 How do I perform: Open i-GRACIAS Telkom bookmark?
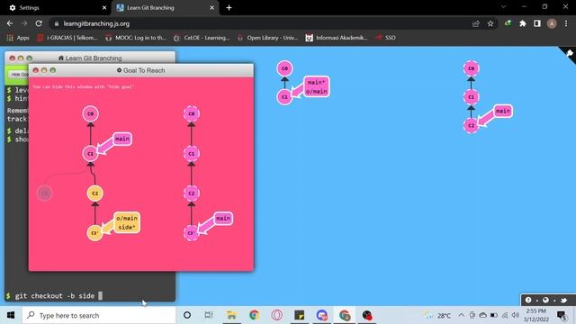(67, 38)
